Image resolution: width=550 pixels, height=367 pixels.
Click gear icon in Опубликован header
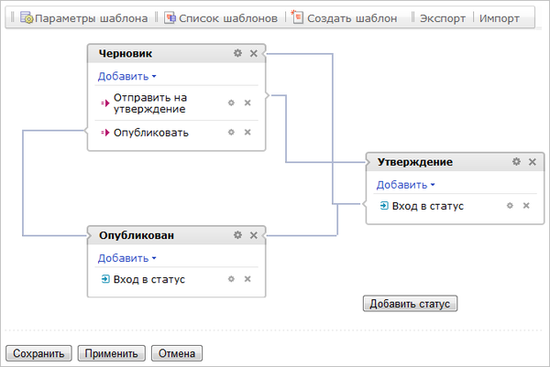237,235
